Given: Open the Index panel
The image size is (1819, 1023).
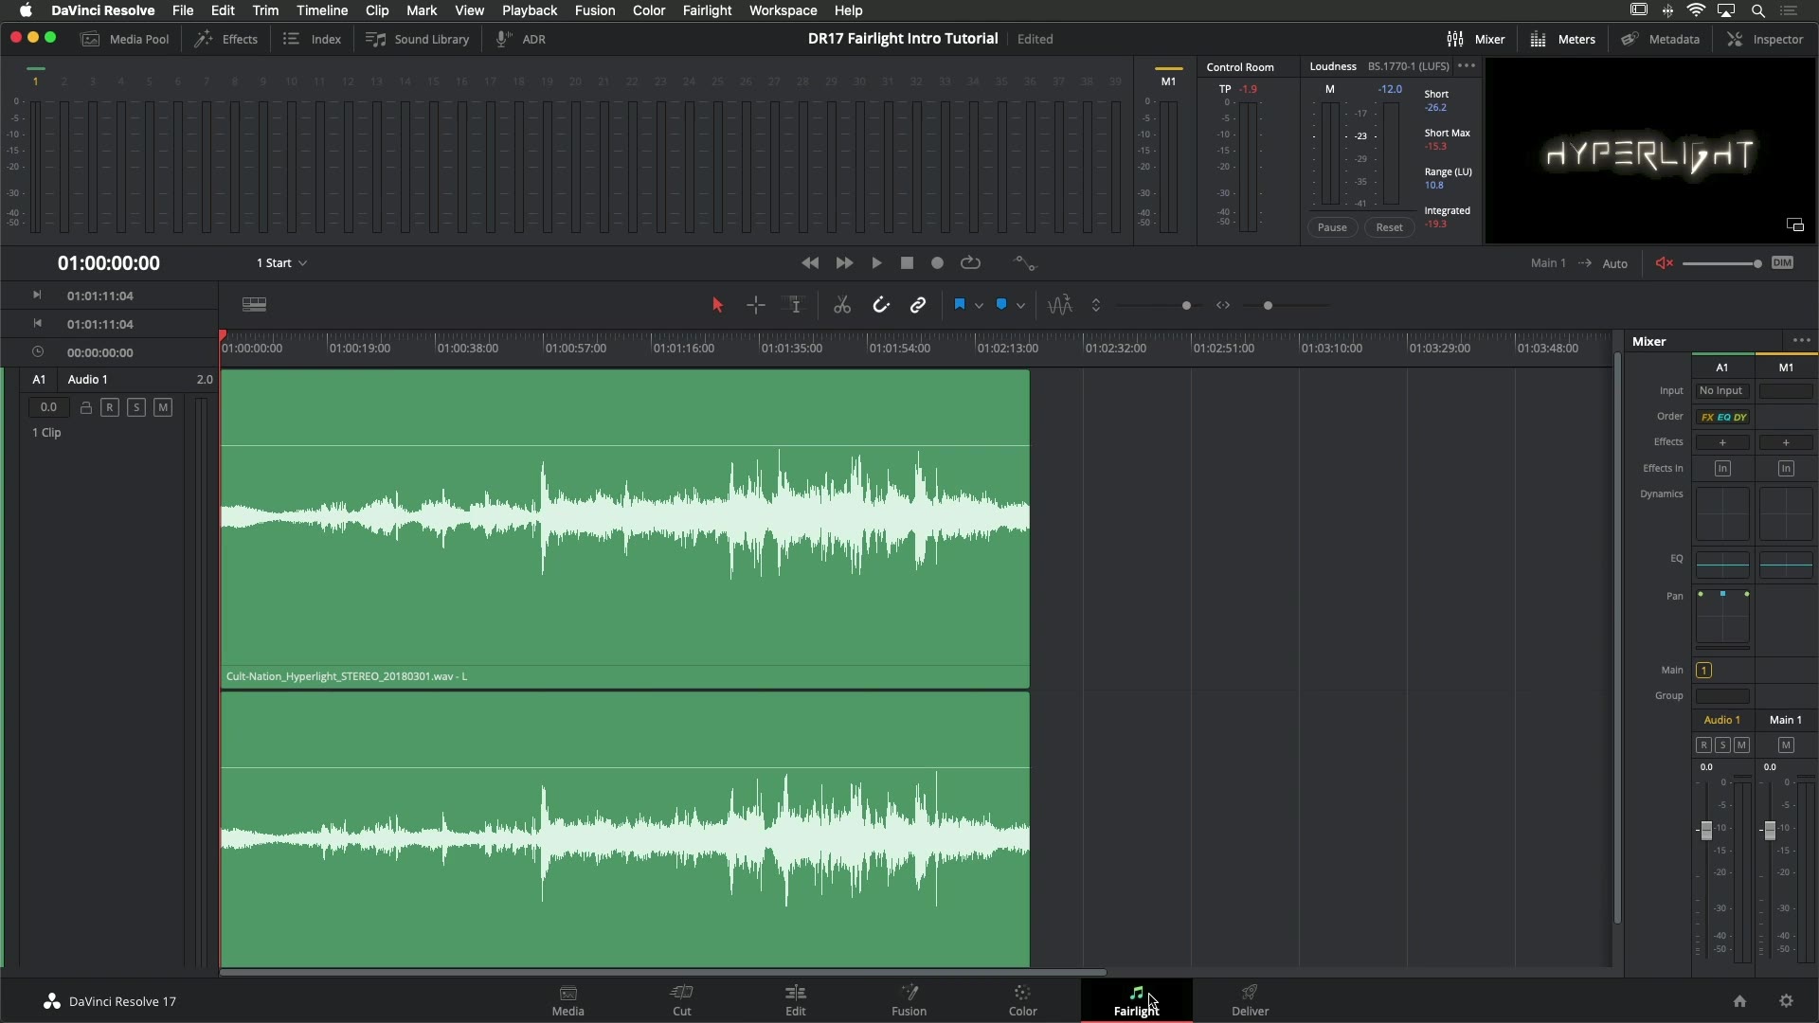Looking at the screenshot, I should click(313, 39).
